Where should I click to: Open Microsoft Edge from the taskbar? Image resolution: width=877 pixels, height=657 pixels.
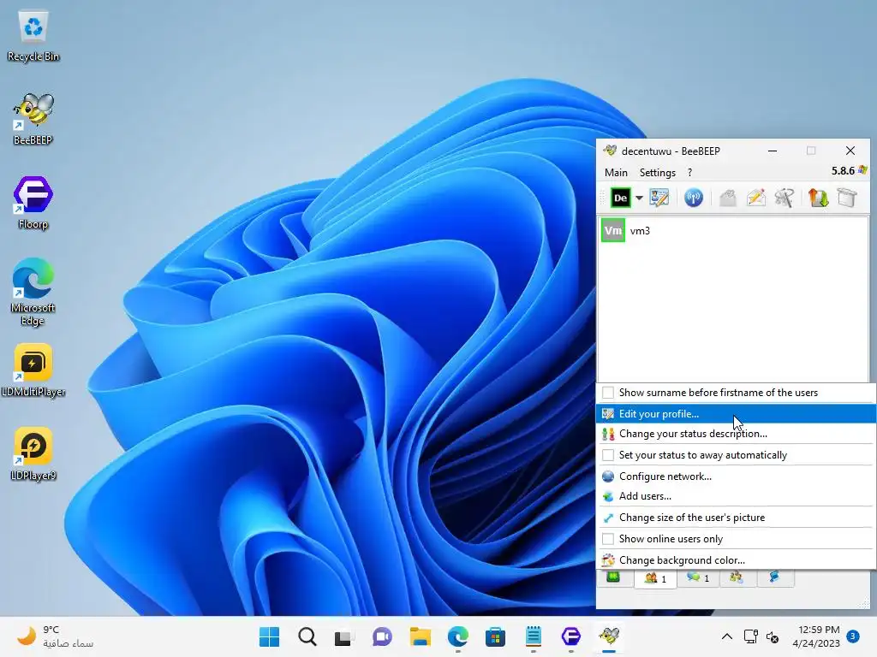tap(458, 636)
